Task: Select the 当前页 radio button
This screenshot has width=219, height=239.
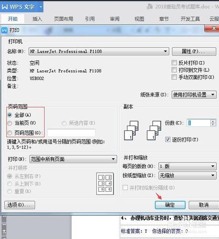Action: 10,123
